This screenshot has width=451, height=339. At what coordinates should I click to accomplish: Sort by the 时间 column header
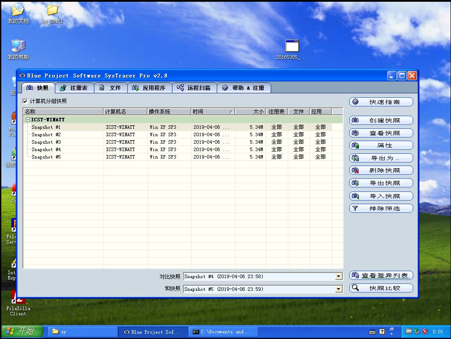213,111
